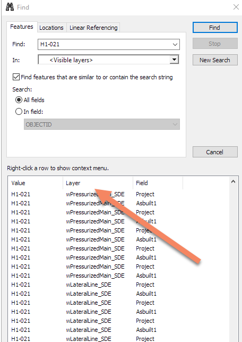The image size is (242, 342).
Task: Click into the Find text field H1-021
Action: click(x=105, y=45)
